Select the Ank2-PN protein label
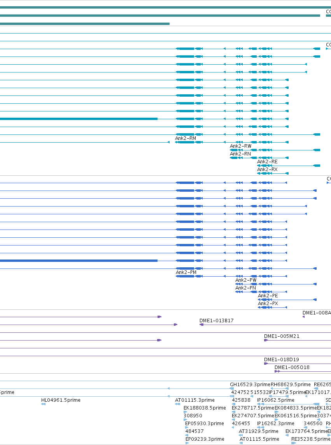 (x=245, y=288)
